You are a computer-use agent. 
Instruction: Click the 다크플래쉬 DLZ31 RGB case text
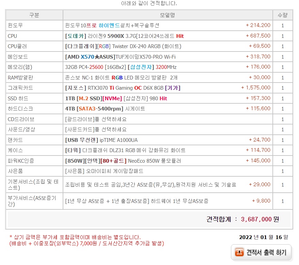[x=125, y=150]
